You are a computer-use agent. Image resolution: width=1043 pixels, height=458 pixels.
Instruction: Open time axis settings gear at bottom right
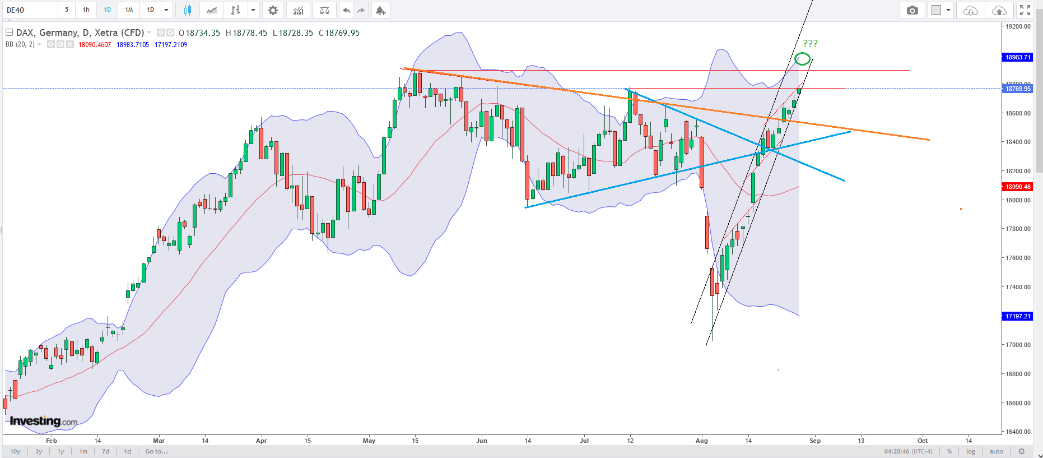(x=1022, y=451)
